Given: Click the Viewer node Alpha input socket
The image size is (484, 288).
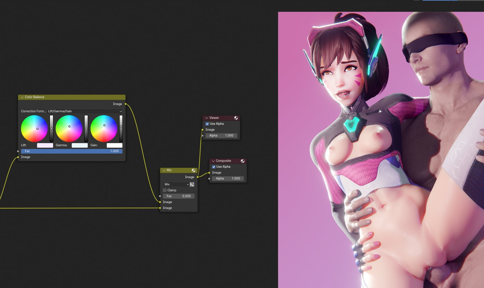Looking at the screenshot, I should click(202, 136).
